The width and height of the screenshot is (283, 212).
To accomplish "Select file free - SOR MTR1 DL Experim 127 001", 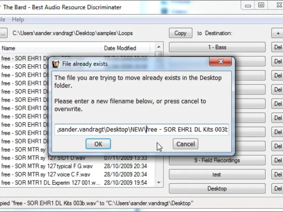I will (51, 183).
